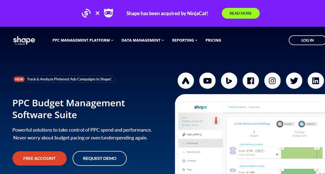The width and height of the screenshot is (325, 174).
Task: Select the Twitter bird circle icon
Action: pos(294,81)
